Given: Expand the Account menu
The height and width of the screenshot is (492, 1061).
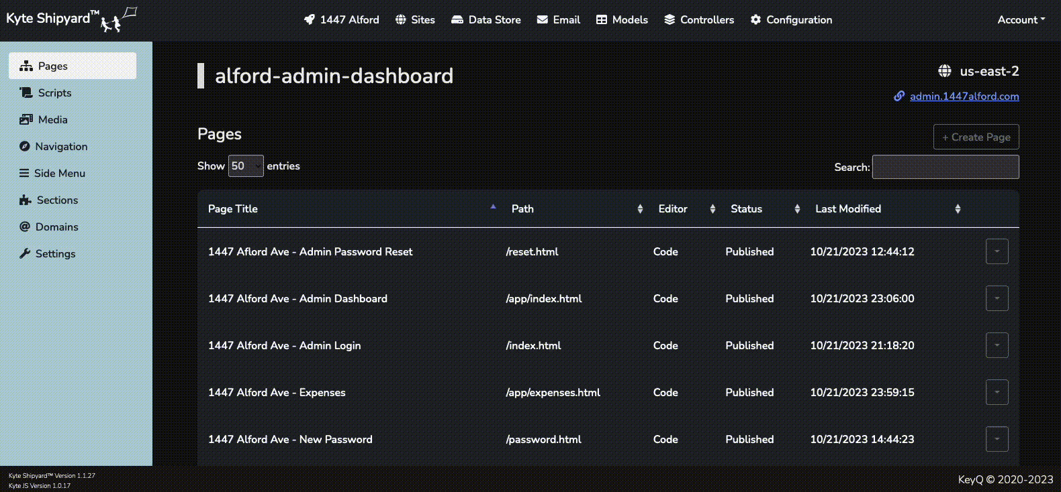Looking at the screenshot, I should click(1021, 19).
